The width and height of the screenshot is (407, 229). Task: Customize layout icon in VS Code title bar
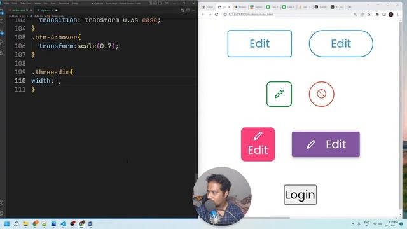tap(167, 3)
